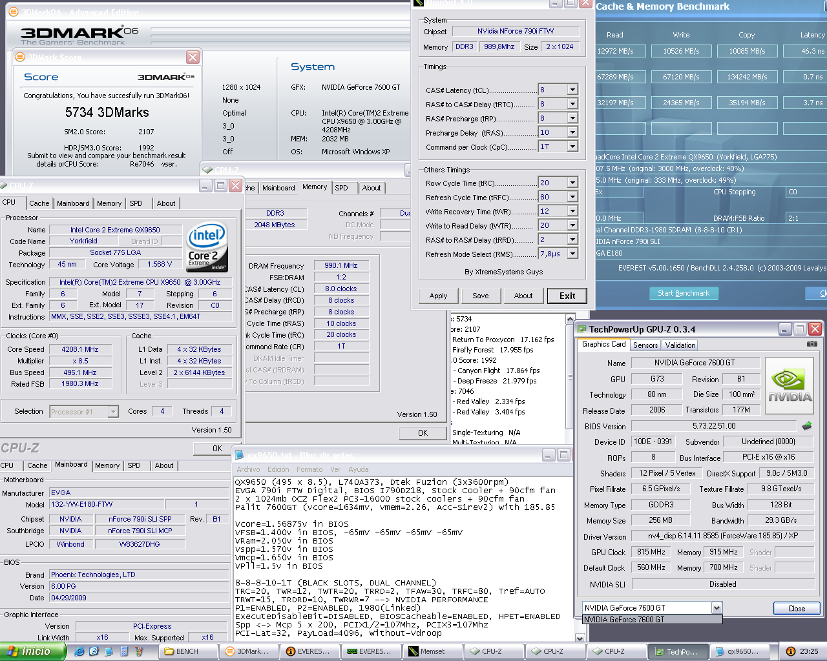
Task: Switch to Sensors tab in GPU-Z
Action: point(645,345)
